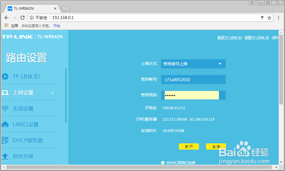
Task: Select 无线设置 in sidebar
Action: coord(23,109)
